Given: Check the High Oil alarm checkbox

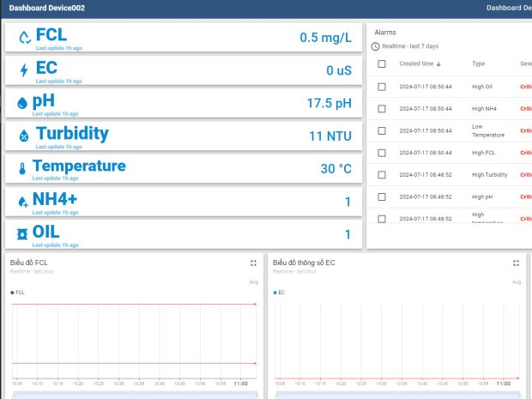Looking at the screenshot, I should (382, 87).
